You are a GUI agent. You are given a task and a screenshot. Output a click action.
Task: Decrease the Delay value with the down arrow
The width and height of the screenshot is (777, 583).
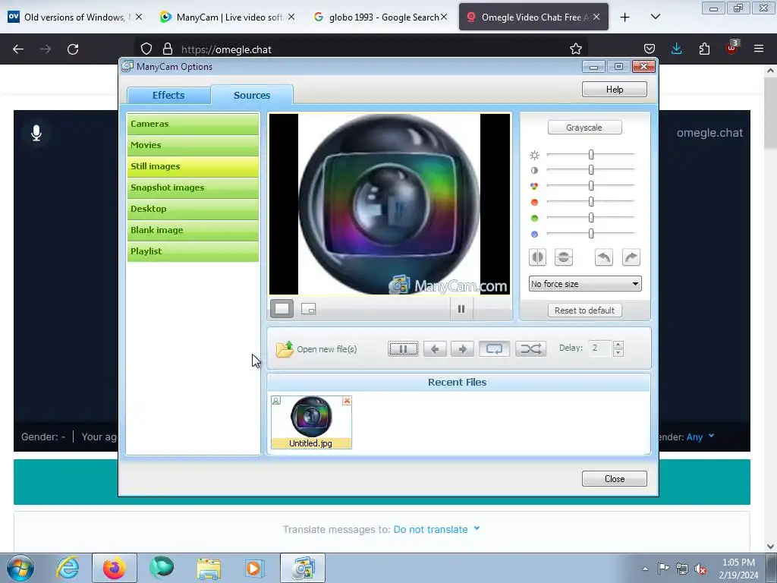click(x=618, y=352)
